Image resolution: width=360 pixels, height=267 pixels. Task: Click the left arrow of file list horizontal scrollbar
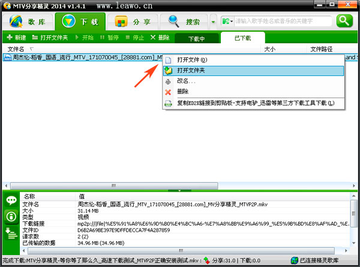point(6,186)
